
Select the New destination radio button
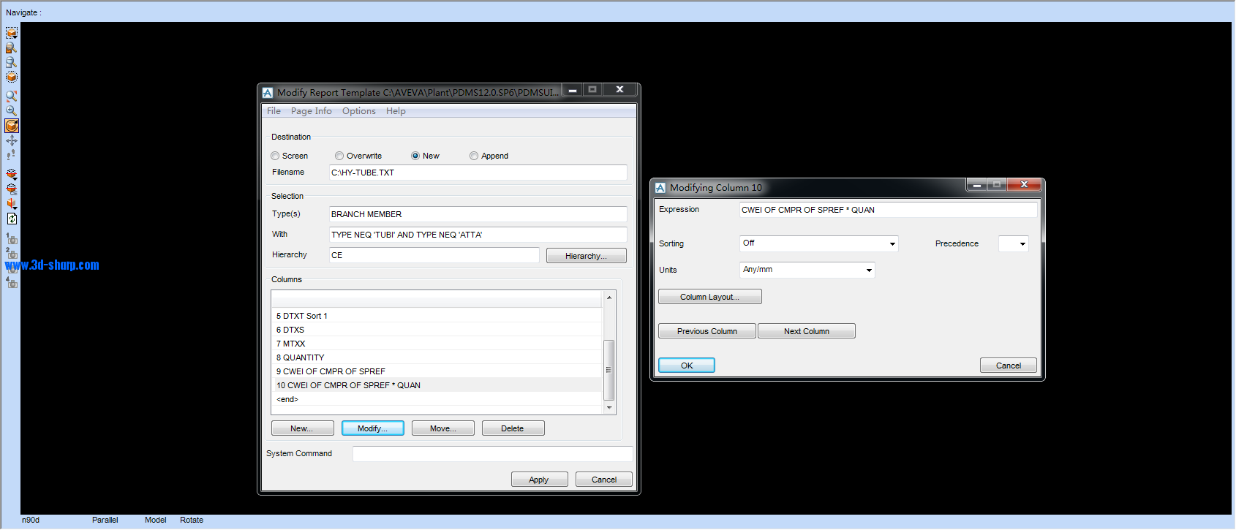point(415,156)
